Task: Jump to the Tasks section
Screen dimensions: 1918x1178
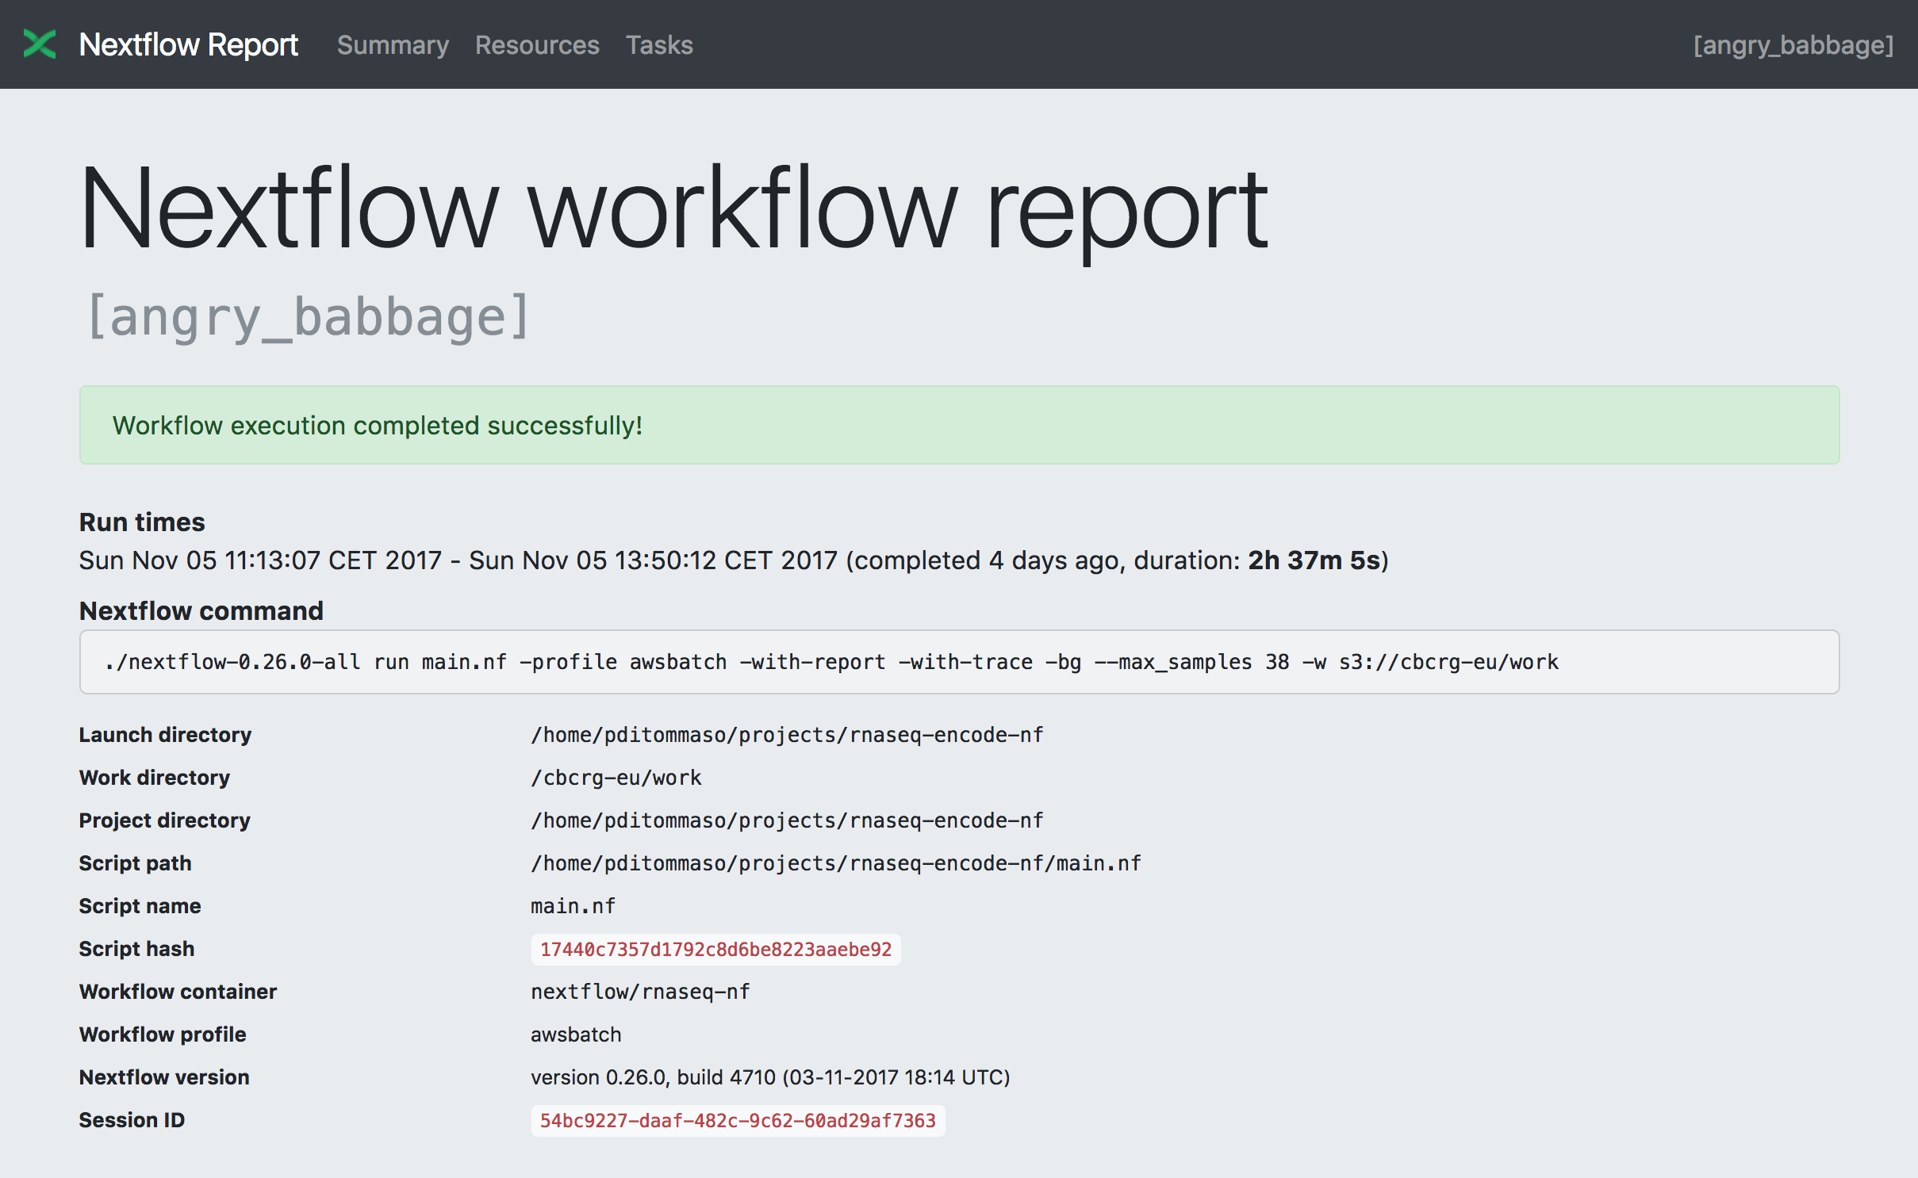Action: point(658,45)
